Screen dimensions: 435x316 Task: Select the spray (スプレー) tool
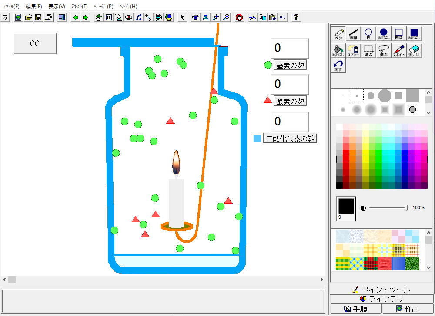pos(353,50)
